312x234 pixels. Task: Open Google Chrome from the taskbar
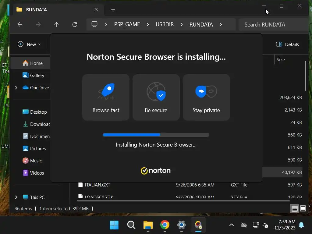[x=165, y=225]
